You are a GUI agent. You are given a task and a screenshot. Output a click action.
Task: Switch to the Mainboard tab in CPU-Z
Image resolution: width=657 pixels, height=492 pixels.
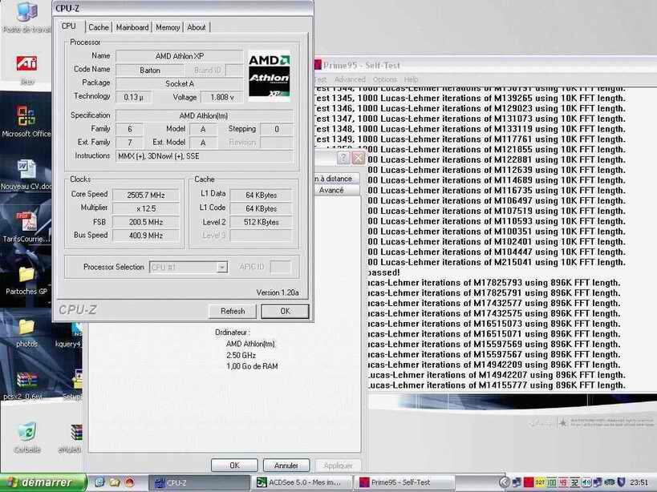tap(132, 27)
